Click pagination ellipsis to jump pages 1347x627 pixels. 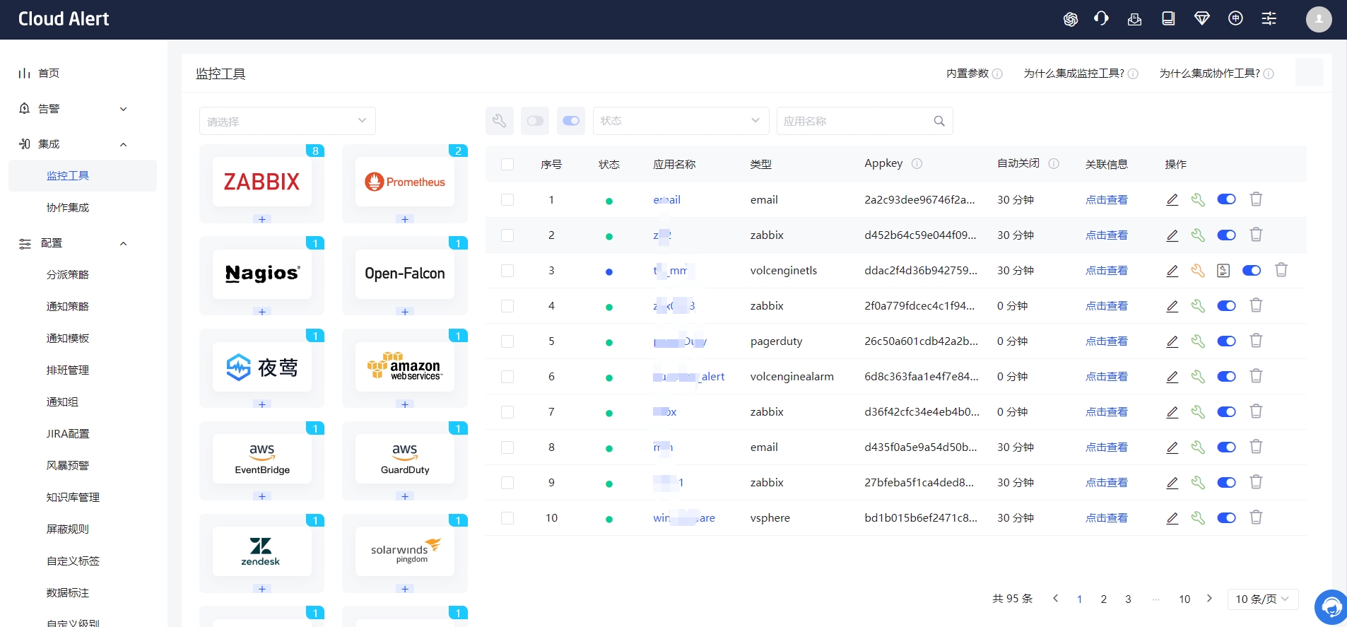tap(1156, 599)
